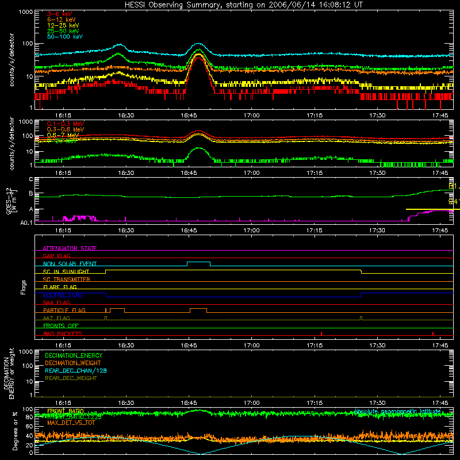Click the 0.8-7 MeV legend label

[63, 135]
